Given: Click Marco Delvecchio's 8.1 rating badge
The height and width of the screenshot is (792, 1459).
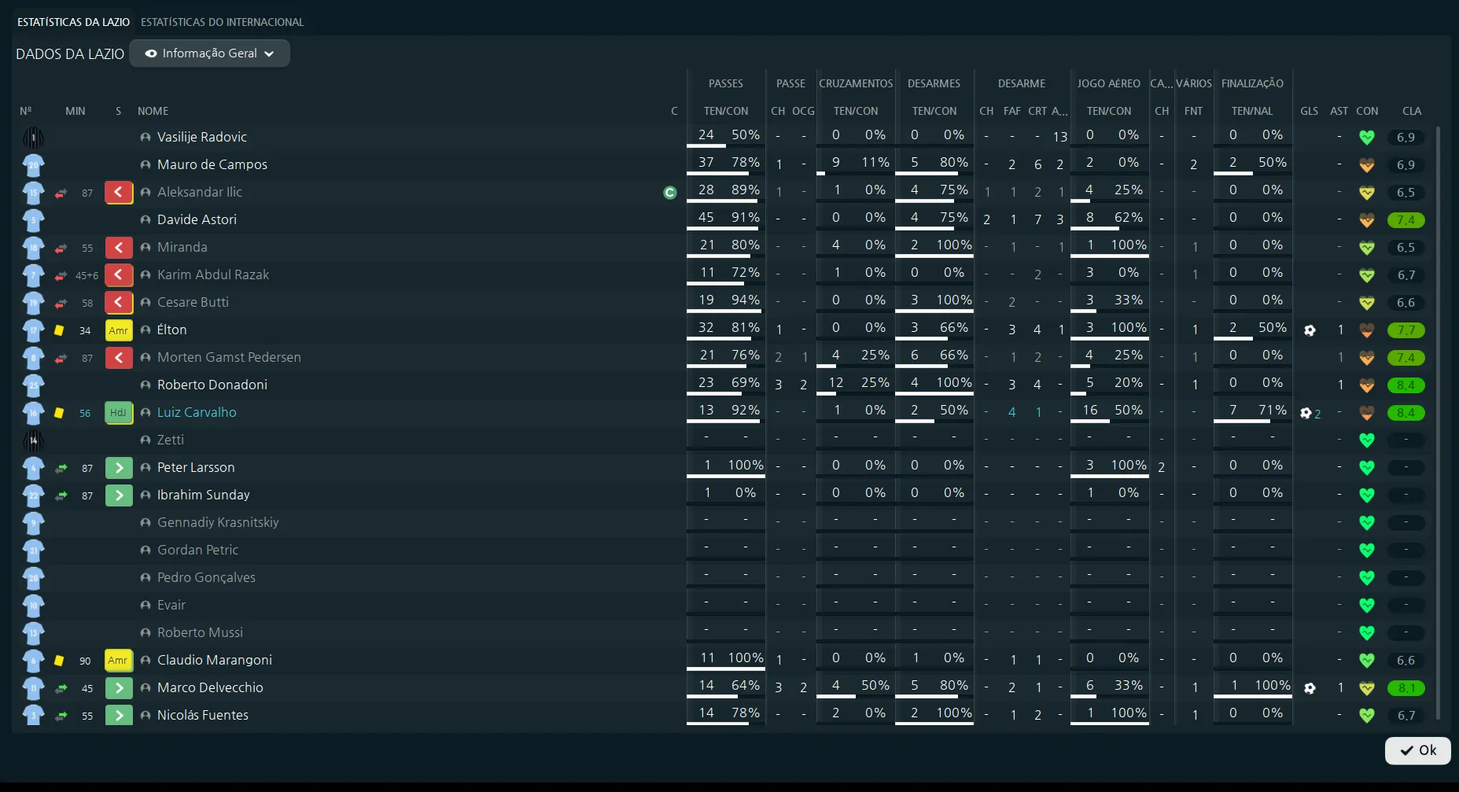Looking at the screenshot, I should pyautogui.click(x=1406, y=688).
